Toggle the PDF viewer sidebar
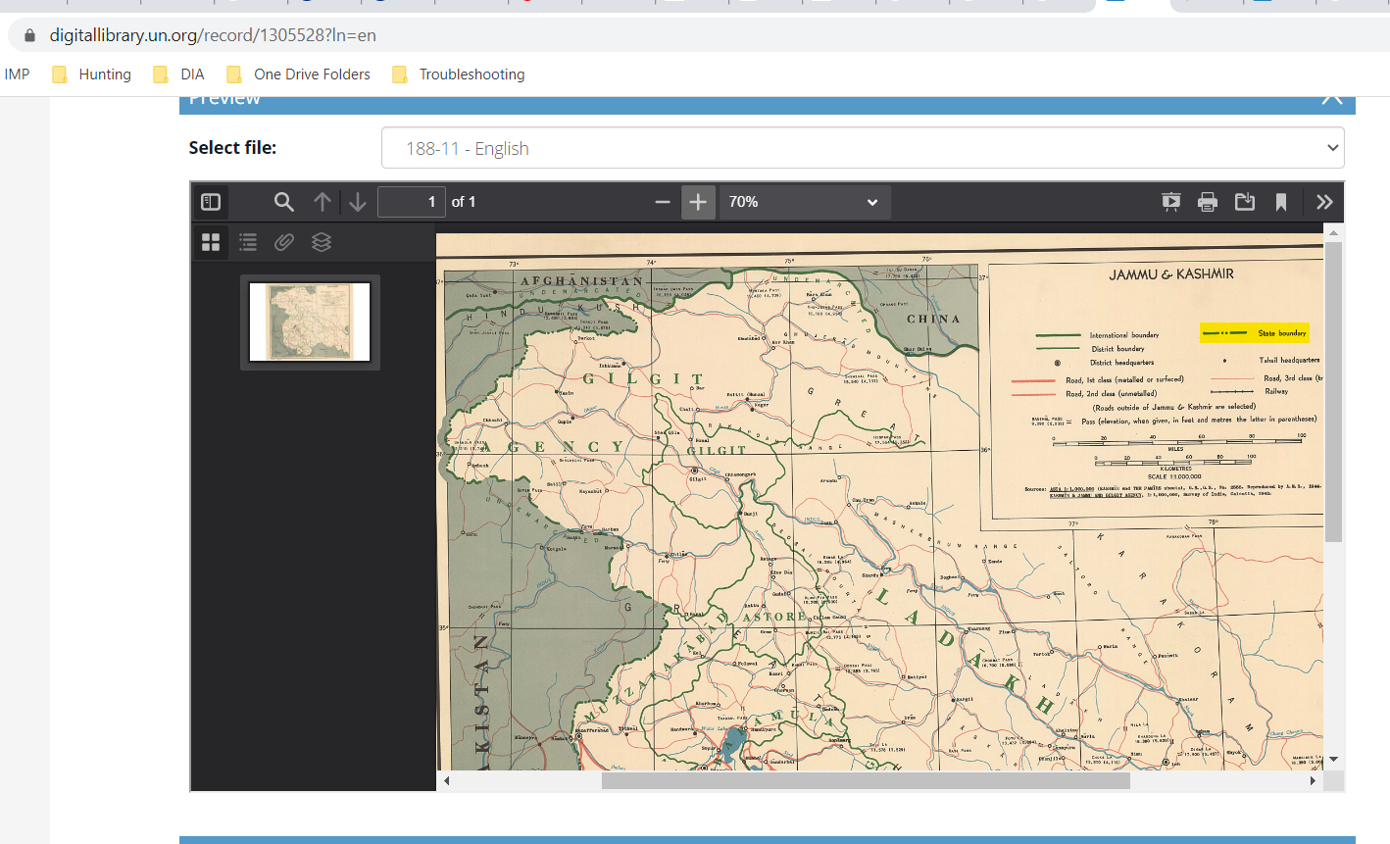Screen dimensions: 1390x844 [211, 202]
